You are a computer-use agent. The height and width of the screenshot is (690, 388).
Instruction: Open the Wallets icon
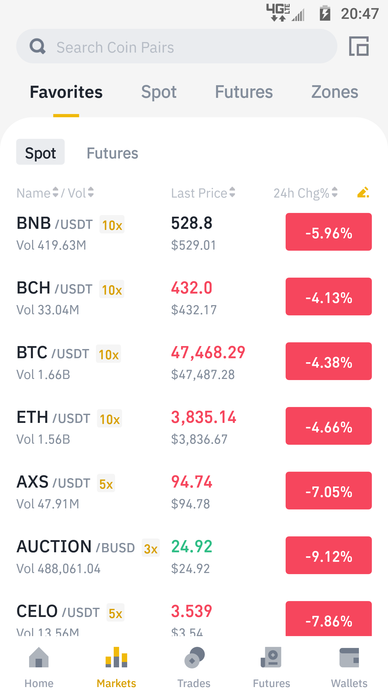click(x=349, y=657)
